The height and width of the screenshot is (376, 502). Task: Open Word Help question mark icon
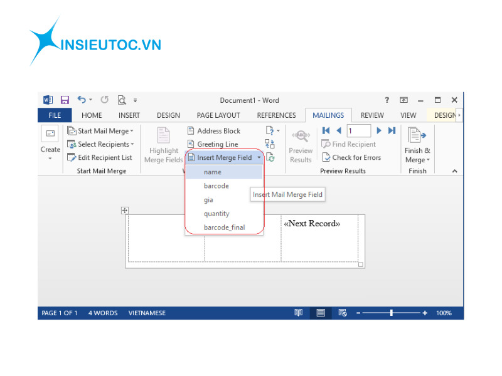click(387, 100)
